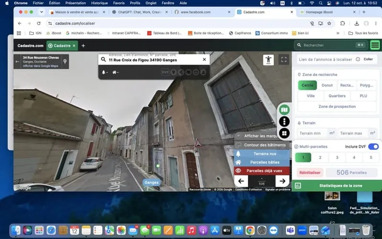Select the PLU zone option
This screenshot has height=239, width=382.
[363, 96]
